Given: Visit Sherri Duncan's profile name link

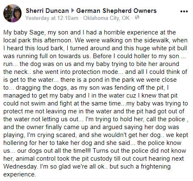Looking at the screenshot, I should pos(47,11).
